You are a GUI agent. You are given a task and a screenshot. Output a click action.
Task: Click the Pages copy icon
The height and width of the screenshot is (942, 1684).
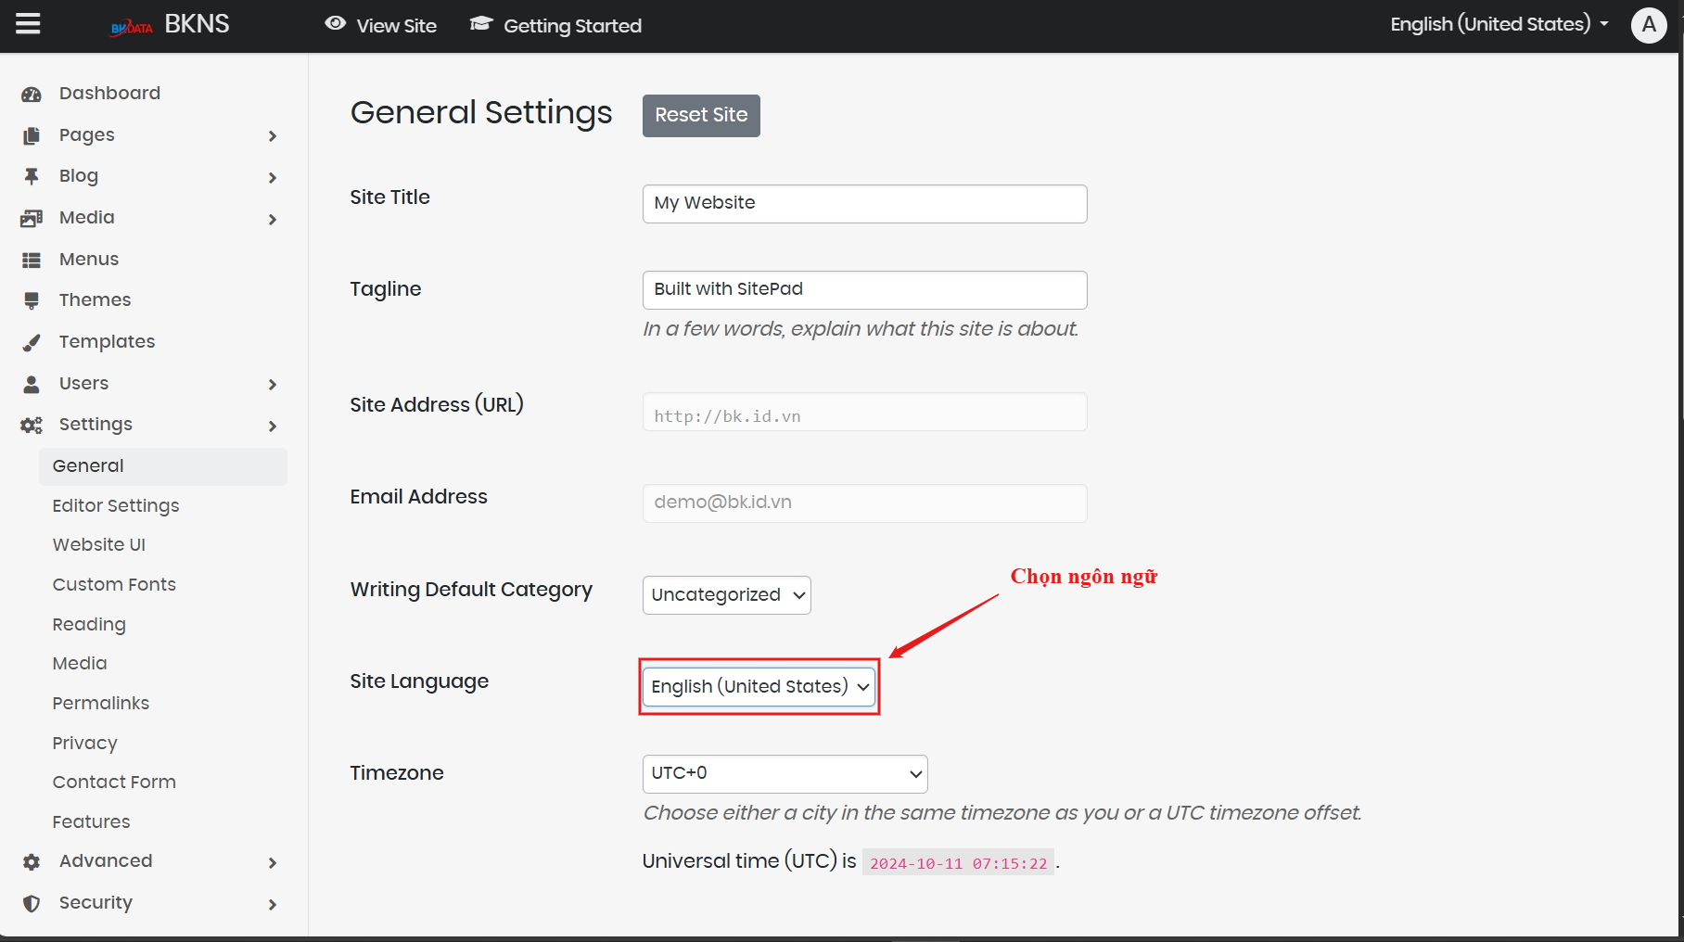pyautogui.click(x=32, y=135)
